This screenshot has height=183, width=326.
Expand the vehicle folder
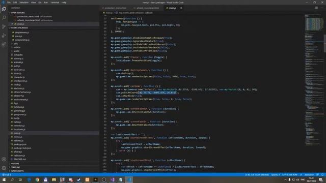[x=17, y=47]
